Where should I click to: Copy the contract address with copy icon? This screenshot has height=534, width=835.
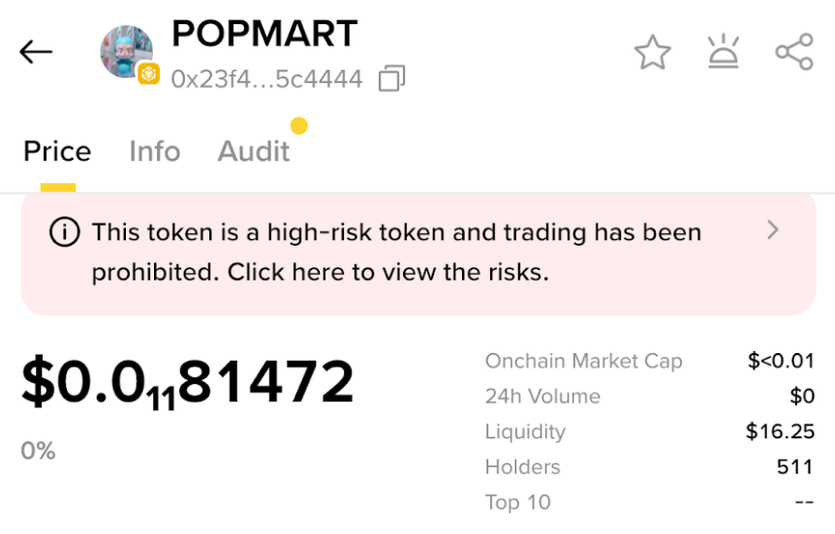(391, 78)
